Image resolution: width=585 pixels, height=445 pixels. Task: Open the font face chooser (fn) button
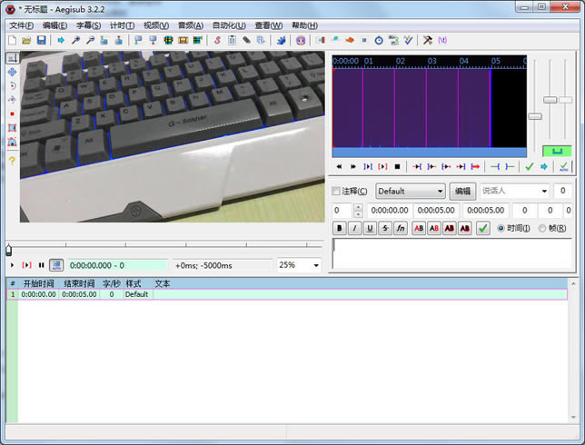click(400, 228)
